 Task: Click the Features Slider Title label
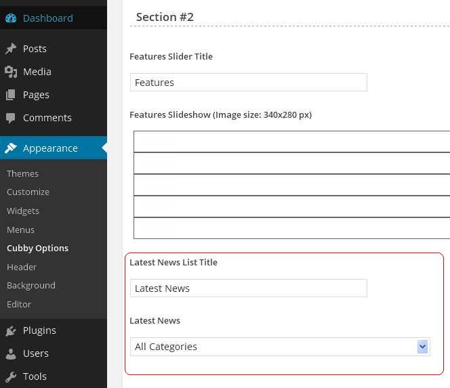(171, 56)
